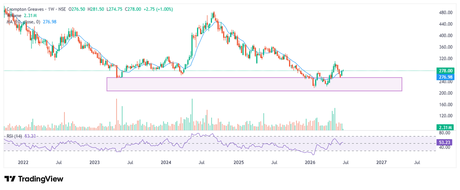
Task: Select the MA 276.98 indicator legend
Action: pos(32,22)
